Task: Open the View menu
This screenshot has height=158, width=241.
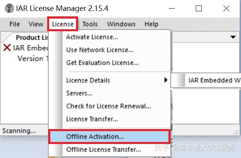Action: 36,24
